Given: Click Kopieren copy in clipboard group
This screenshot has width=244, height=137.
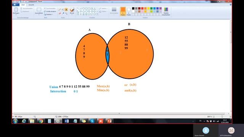Looking at the screenshot, I should pos(25,11).
